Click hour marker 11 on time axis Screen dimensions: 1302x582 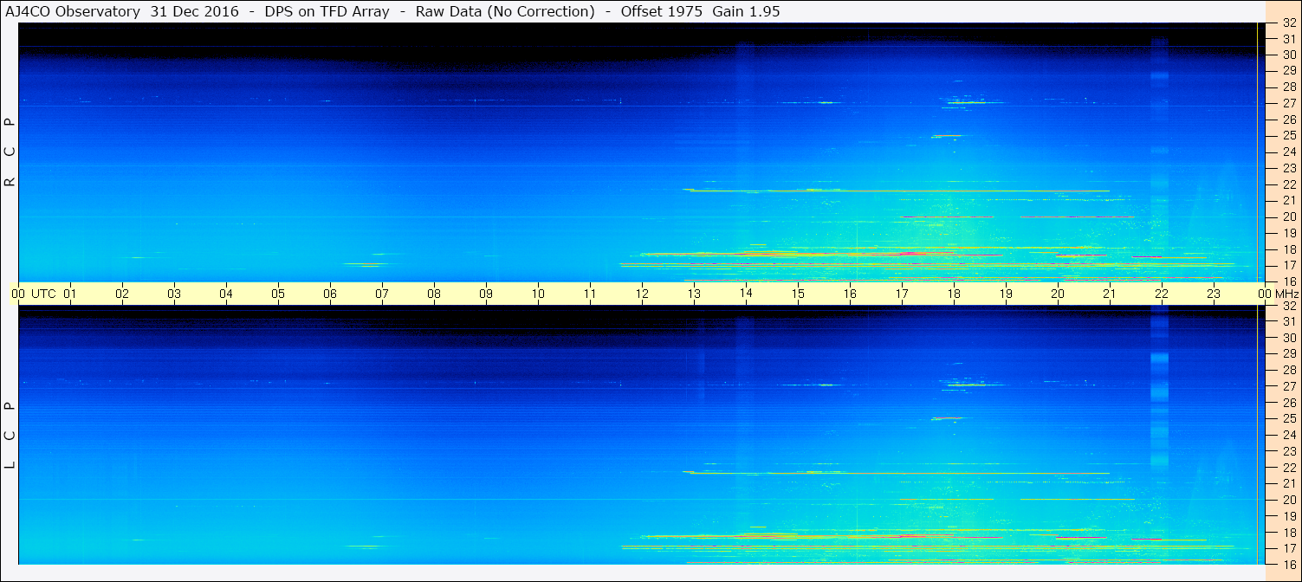pyautogui.click(x=590, y=294)
